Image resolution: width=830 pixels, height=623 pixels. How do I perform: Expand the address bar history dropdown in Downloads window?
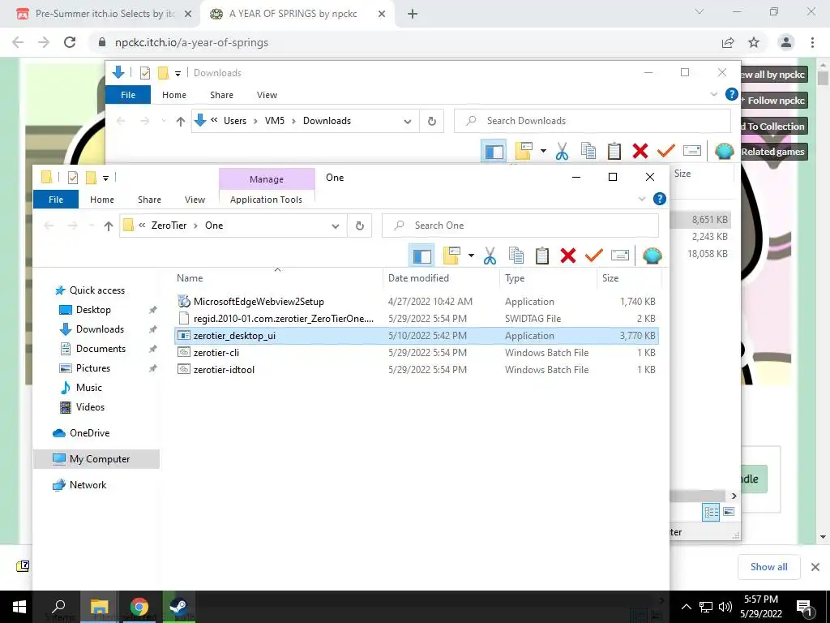(408, 122)
